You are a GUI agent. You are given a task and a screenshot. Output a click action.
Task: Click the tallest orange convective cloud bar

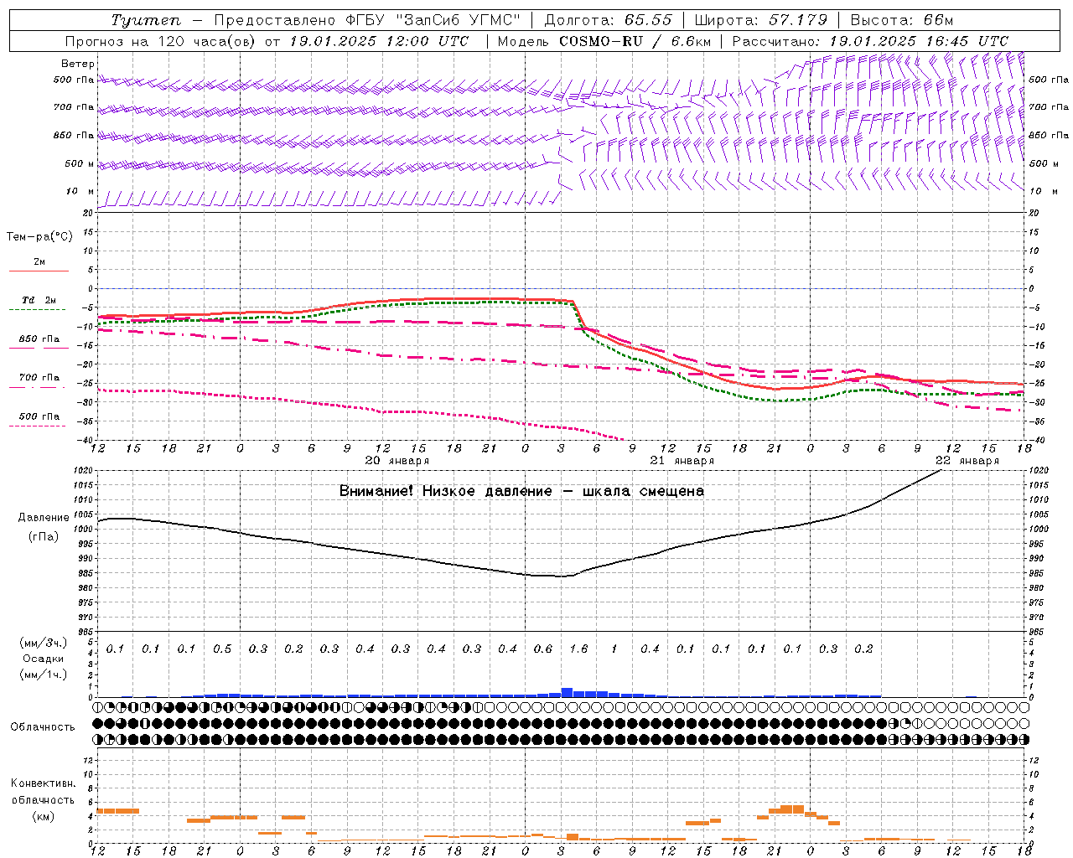coord(792,809)
